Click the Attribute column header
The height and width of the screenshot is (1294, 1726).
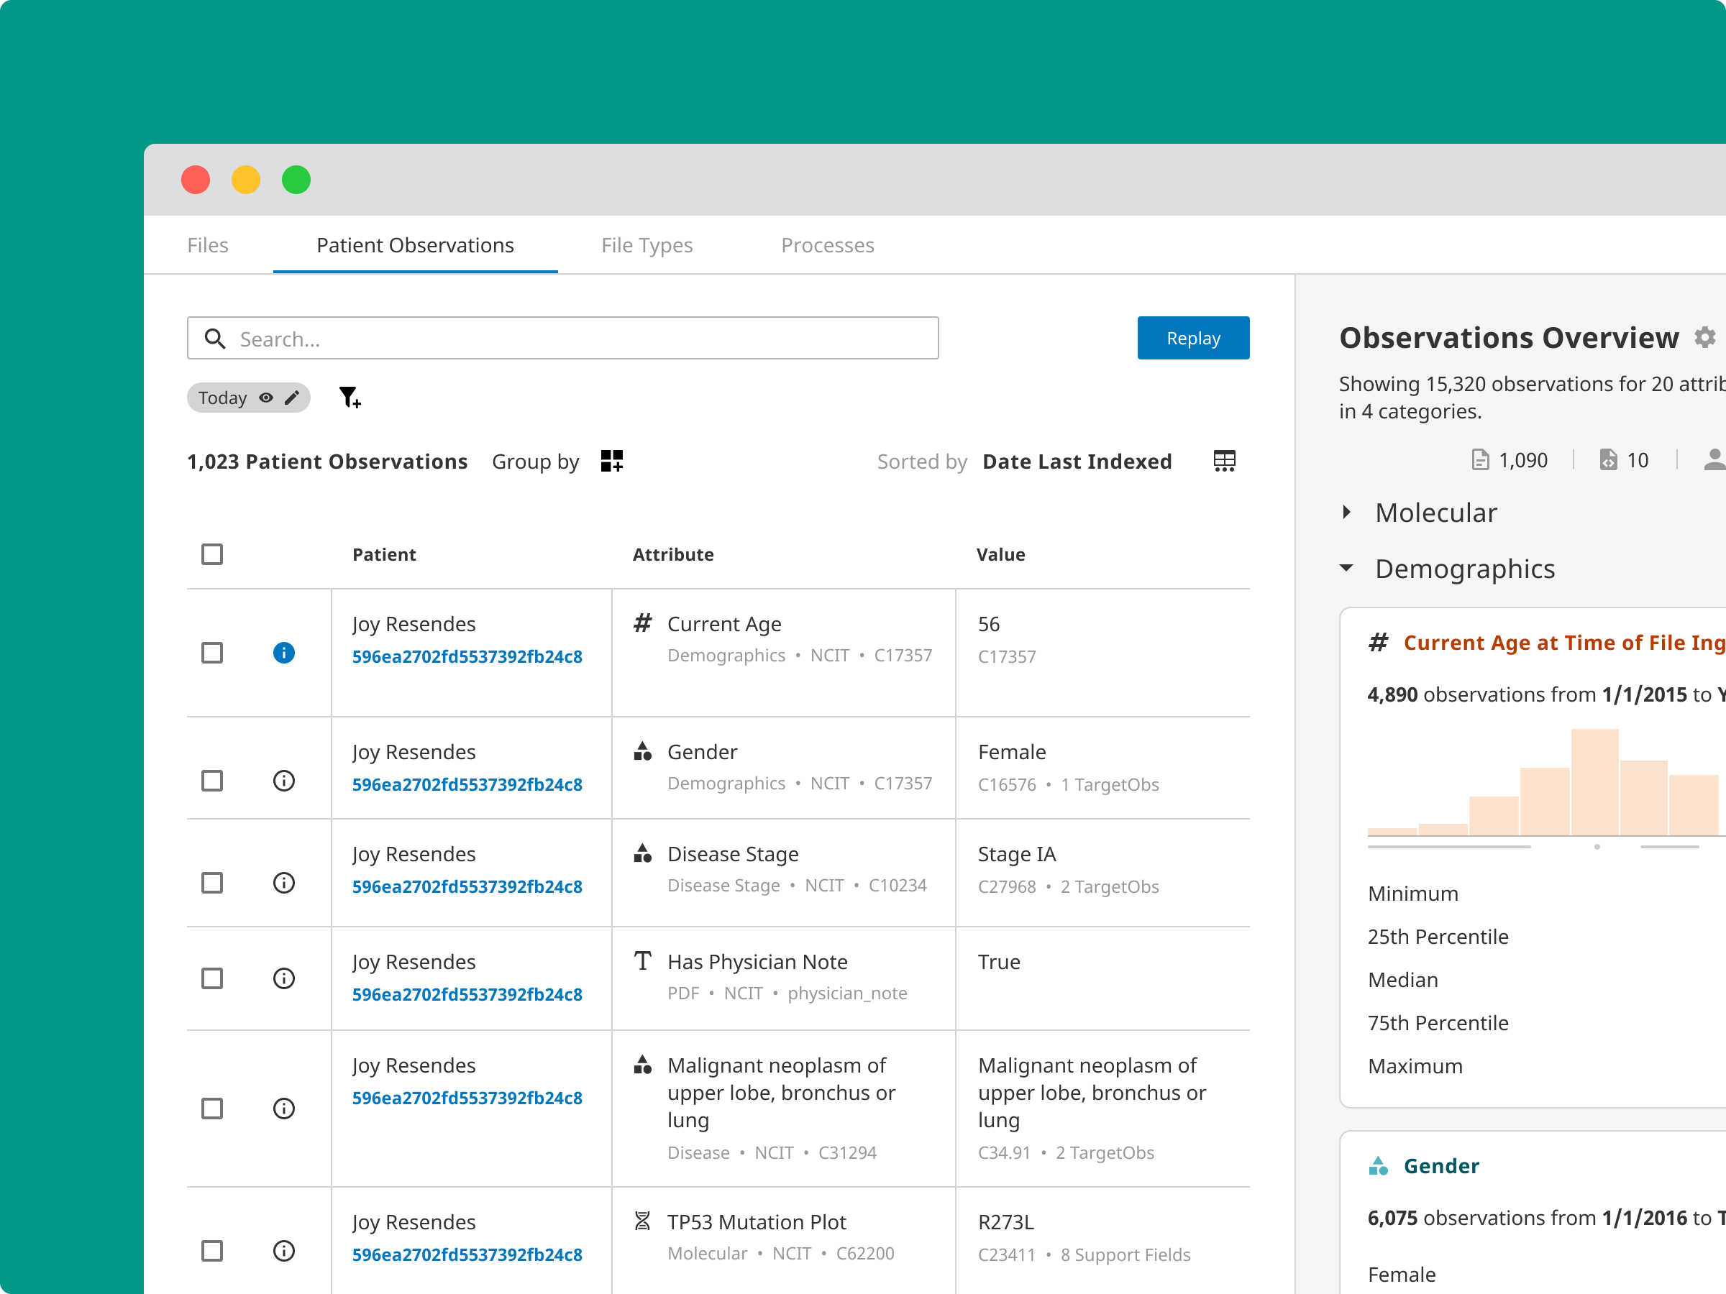coord(672,554)
